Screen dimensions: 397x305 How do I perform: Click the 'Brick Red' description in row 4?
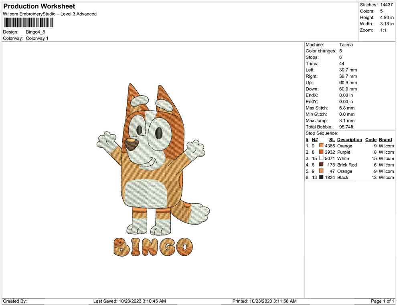click(347, 165)
